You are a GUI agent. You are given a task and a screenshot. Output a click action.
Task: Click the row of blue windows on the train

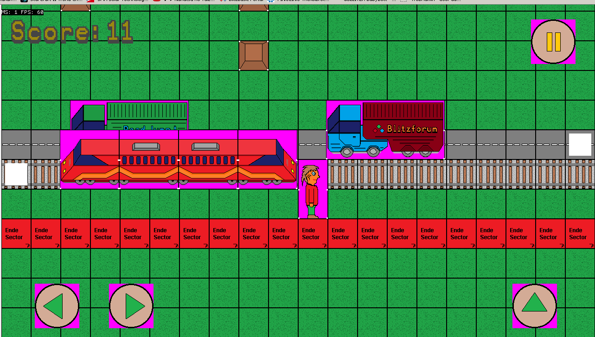(179, 160)
